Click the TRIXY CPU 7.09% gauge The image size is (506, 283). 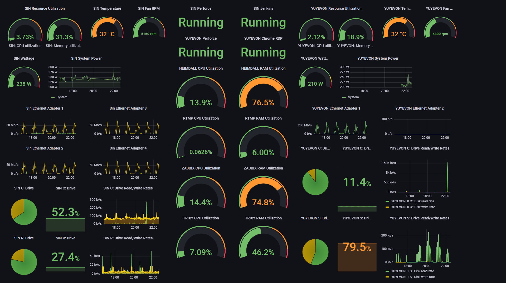(x=201, y=243)
